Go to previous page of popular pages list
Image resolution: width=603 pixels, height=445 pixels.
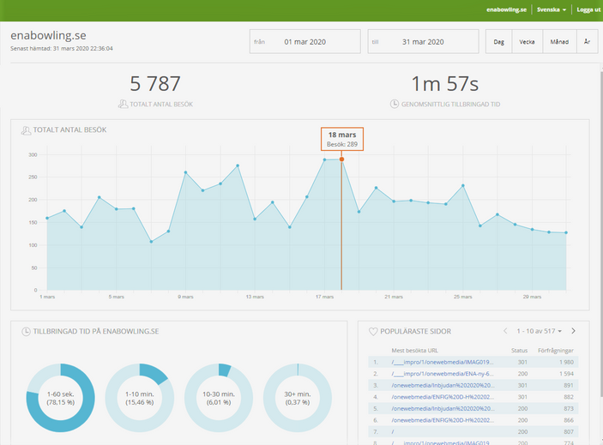tap(505, 331)
